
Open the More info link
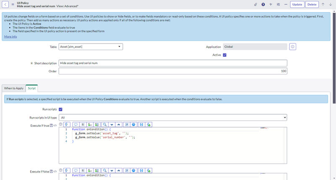click(10, 37)
